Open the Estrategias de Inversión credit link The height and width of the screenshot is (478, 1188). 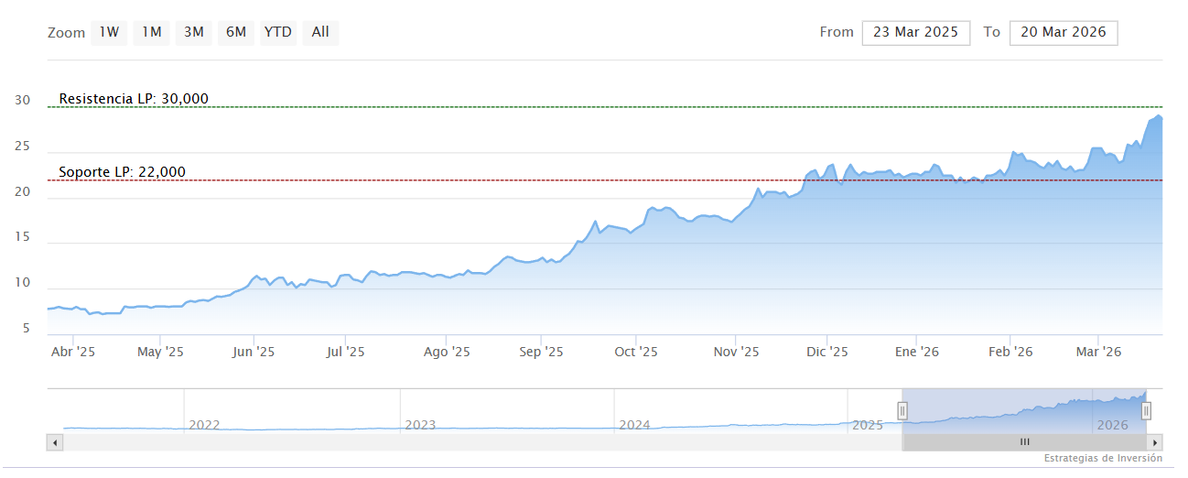point(1102,458)
